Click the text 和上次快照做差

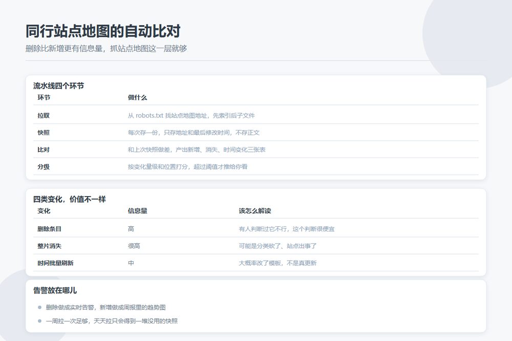point(149,150)
